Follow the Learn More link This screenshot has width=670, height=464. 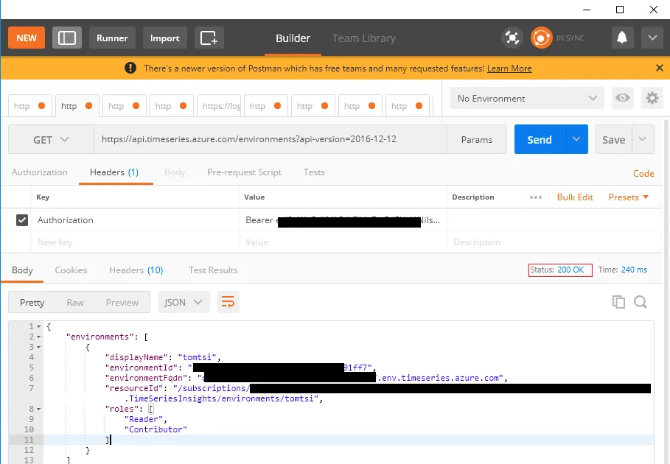point(509,68)
